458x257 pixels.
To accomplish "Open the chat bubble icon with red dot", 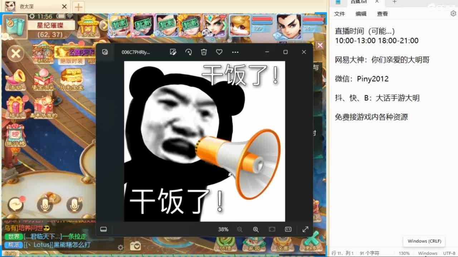I will [16, 205].
